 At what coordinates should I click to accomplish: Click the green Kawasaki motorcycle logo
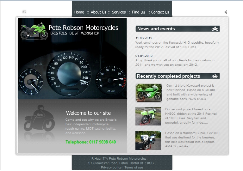tap(34, 31)
